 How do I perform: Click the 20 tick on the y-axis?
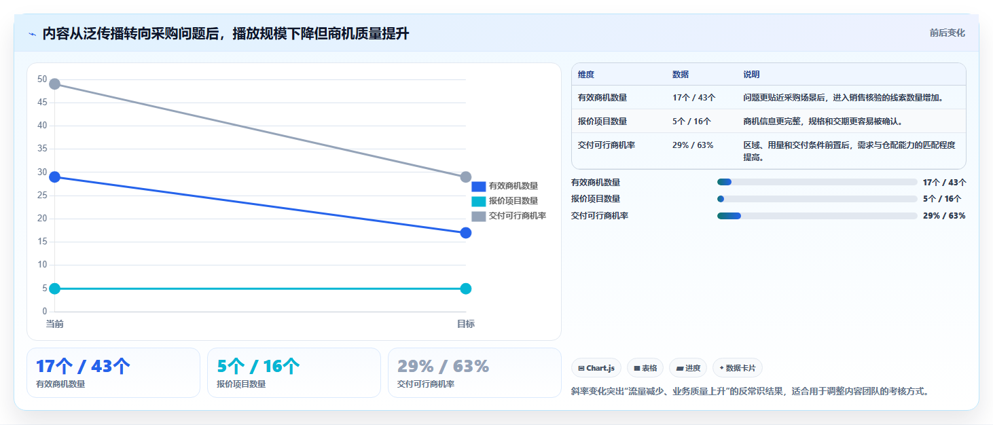42,219
